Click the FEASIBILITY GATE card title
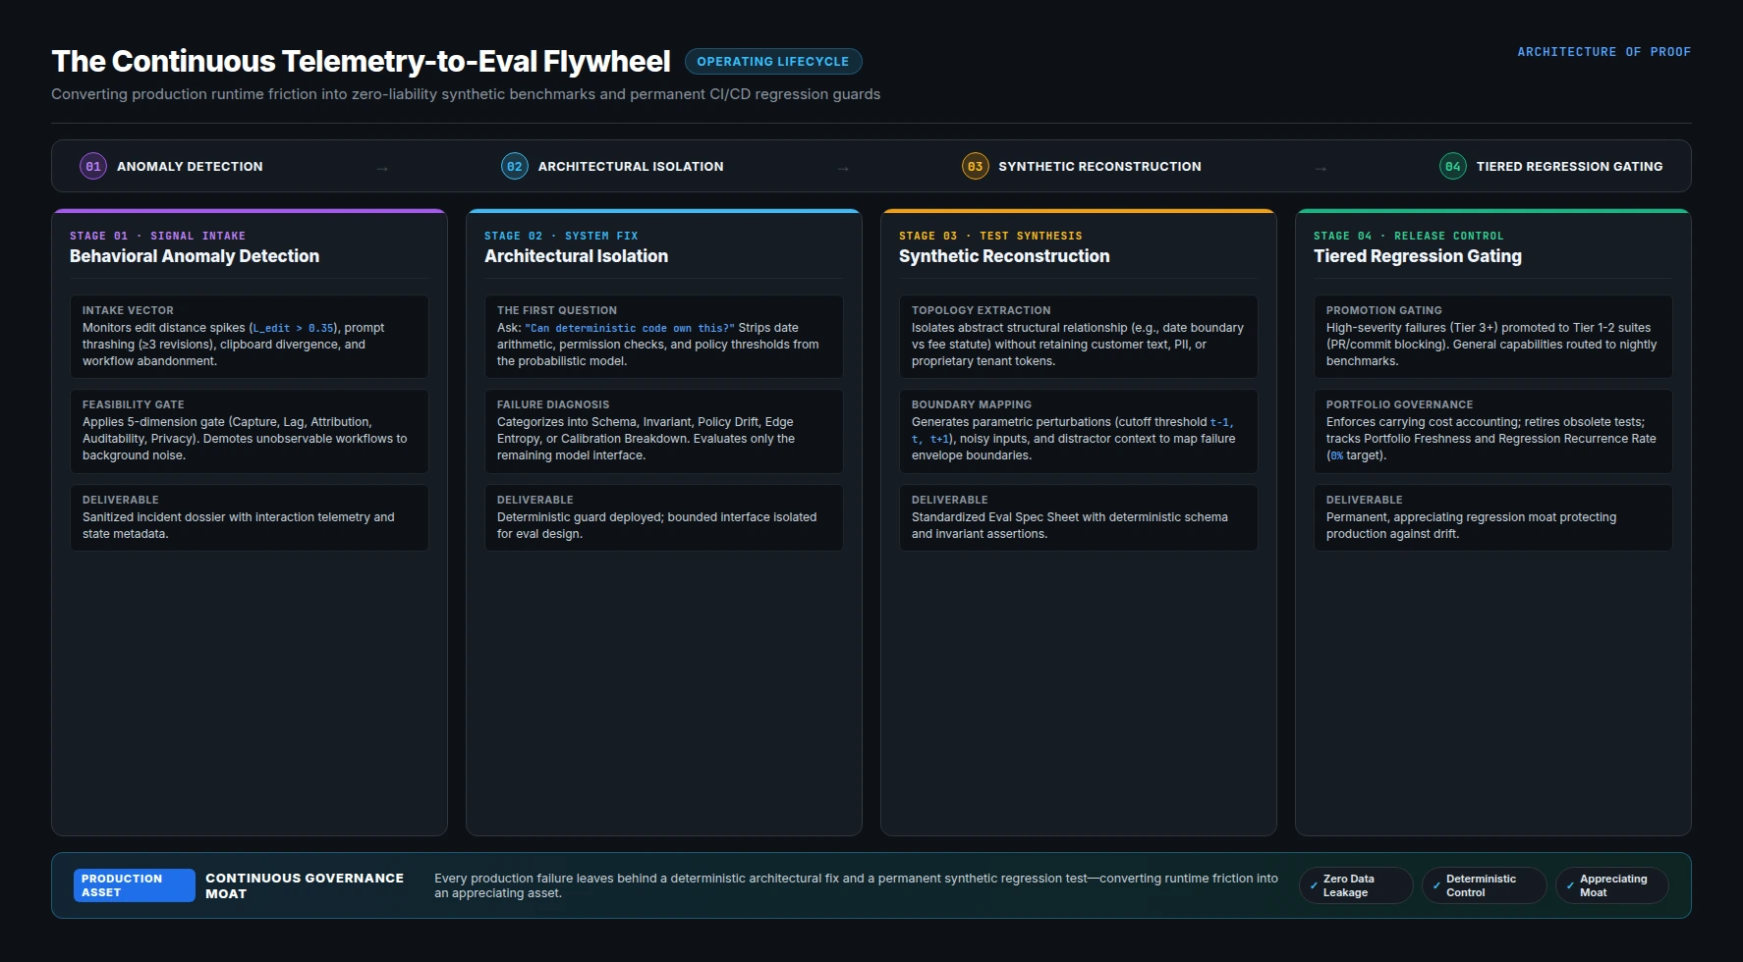The height and width of the screenshot is (962, 1743). (x=134, y=404)
